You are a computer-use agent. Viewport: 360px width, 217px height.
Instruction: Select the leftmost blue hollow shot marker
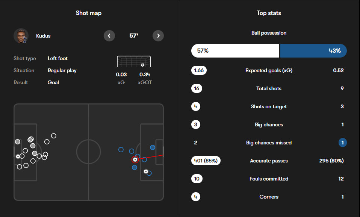pyautogui.click(x=121, y=149)
